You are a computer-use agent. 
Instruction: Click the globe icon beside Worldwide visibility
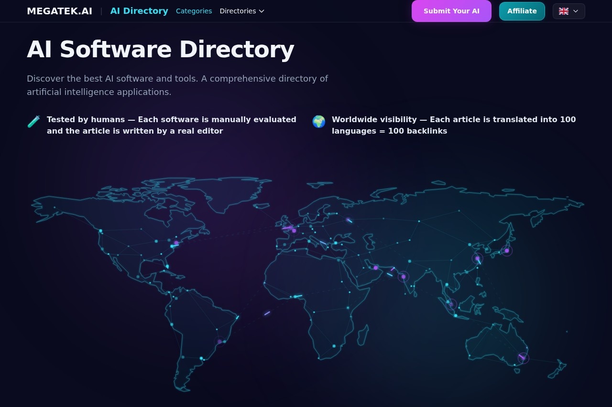(318, 122)
